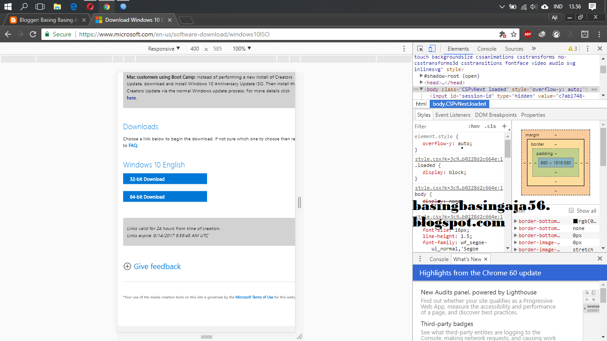Toggle the Show all checkbox
This screenshot has width=607, height=341.
coord(571,210)
